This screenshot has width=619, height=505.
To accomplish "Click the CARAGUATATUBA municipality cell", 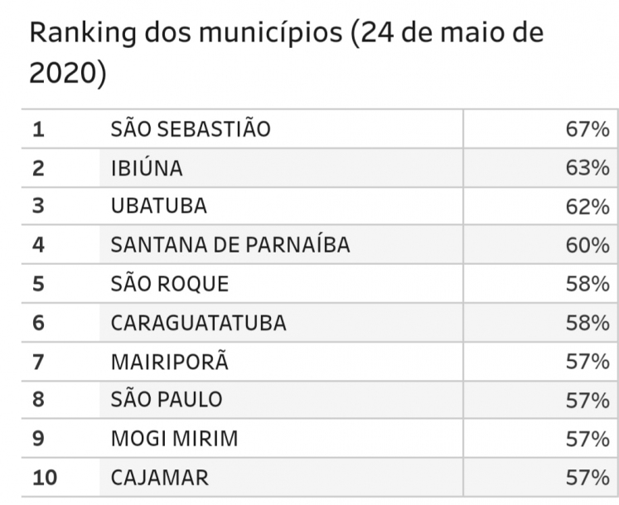I will [x=198, y=323].
